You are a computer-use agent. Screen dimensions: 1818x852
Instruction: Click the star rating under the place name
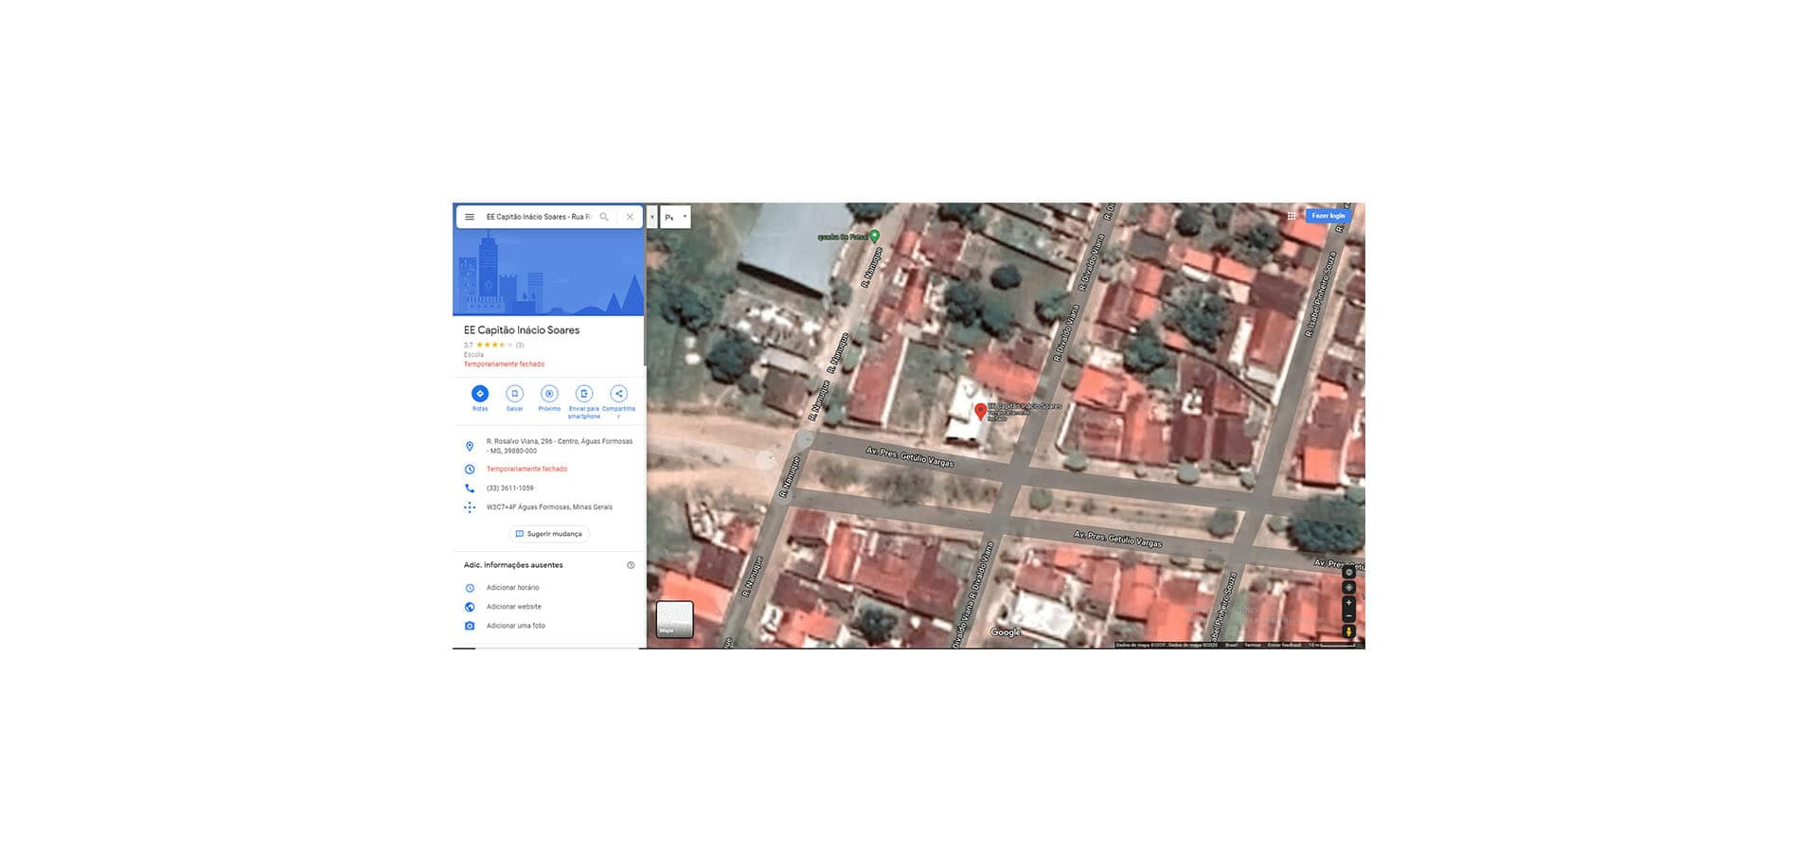tap(494, 345)
